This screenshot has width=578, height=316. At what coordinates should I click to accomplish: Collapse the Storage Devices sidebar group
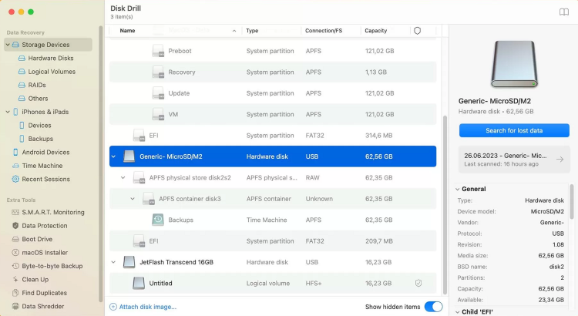tap(8, 45)
